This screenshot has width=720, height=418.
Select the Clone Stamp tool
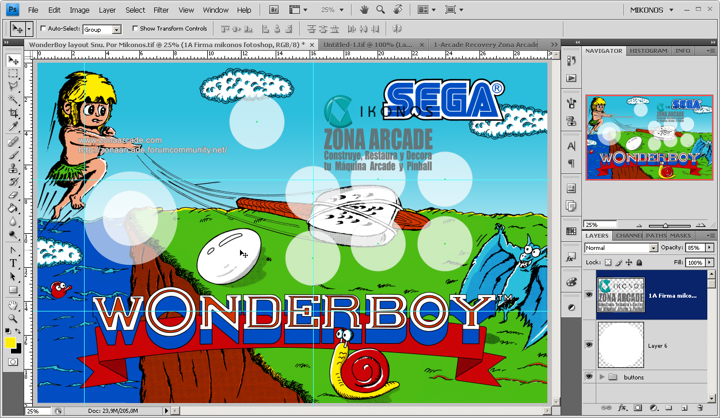(13, 168)
